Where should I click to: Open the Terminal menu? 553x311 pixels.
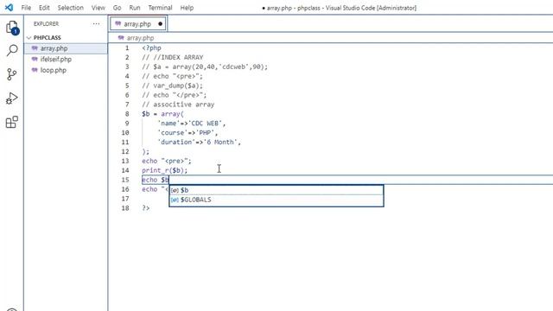[160, 8]
